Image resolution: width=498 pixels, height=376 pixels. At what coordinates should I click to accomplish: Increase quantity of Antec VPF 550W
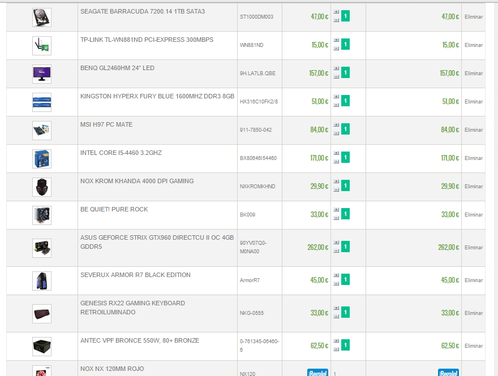336,341
